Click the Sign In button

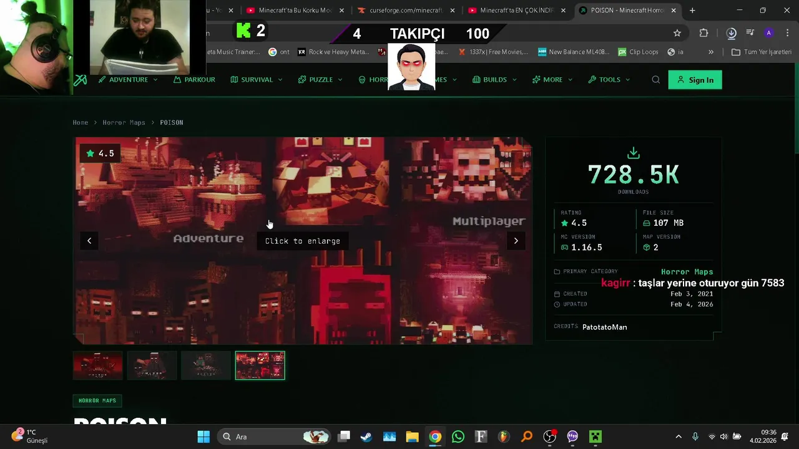click(695, 80)
